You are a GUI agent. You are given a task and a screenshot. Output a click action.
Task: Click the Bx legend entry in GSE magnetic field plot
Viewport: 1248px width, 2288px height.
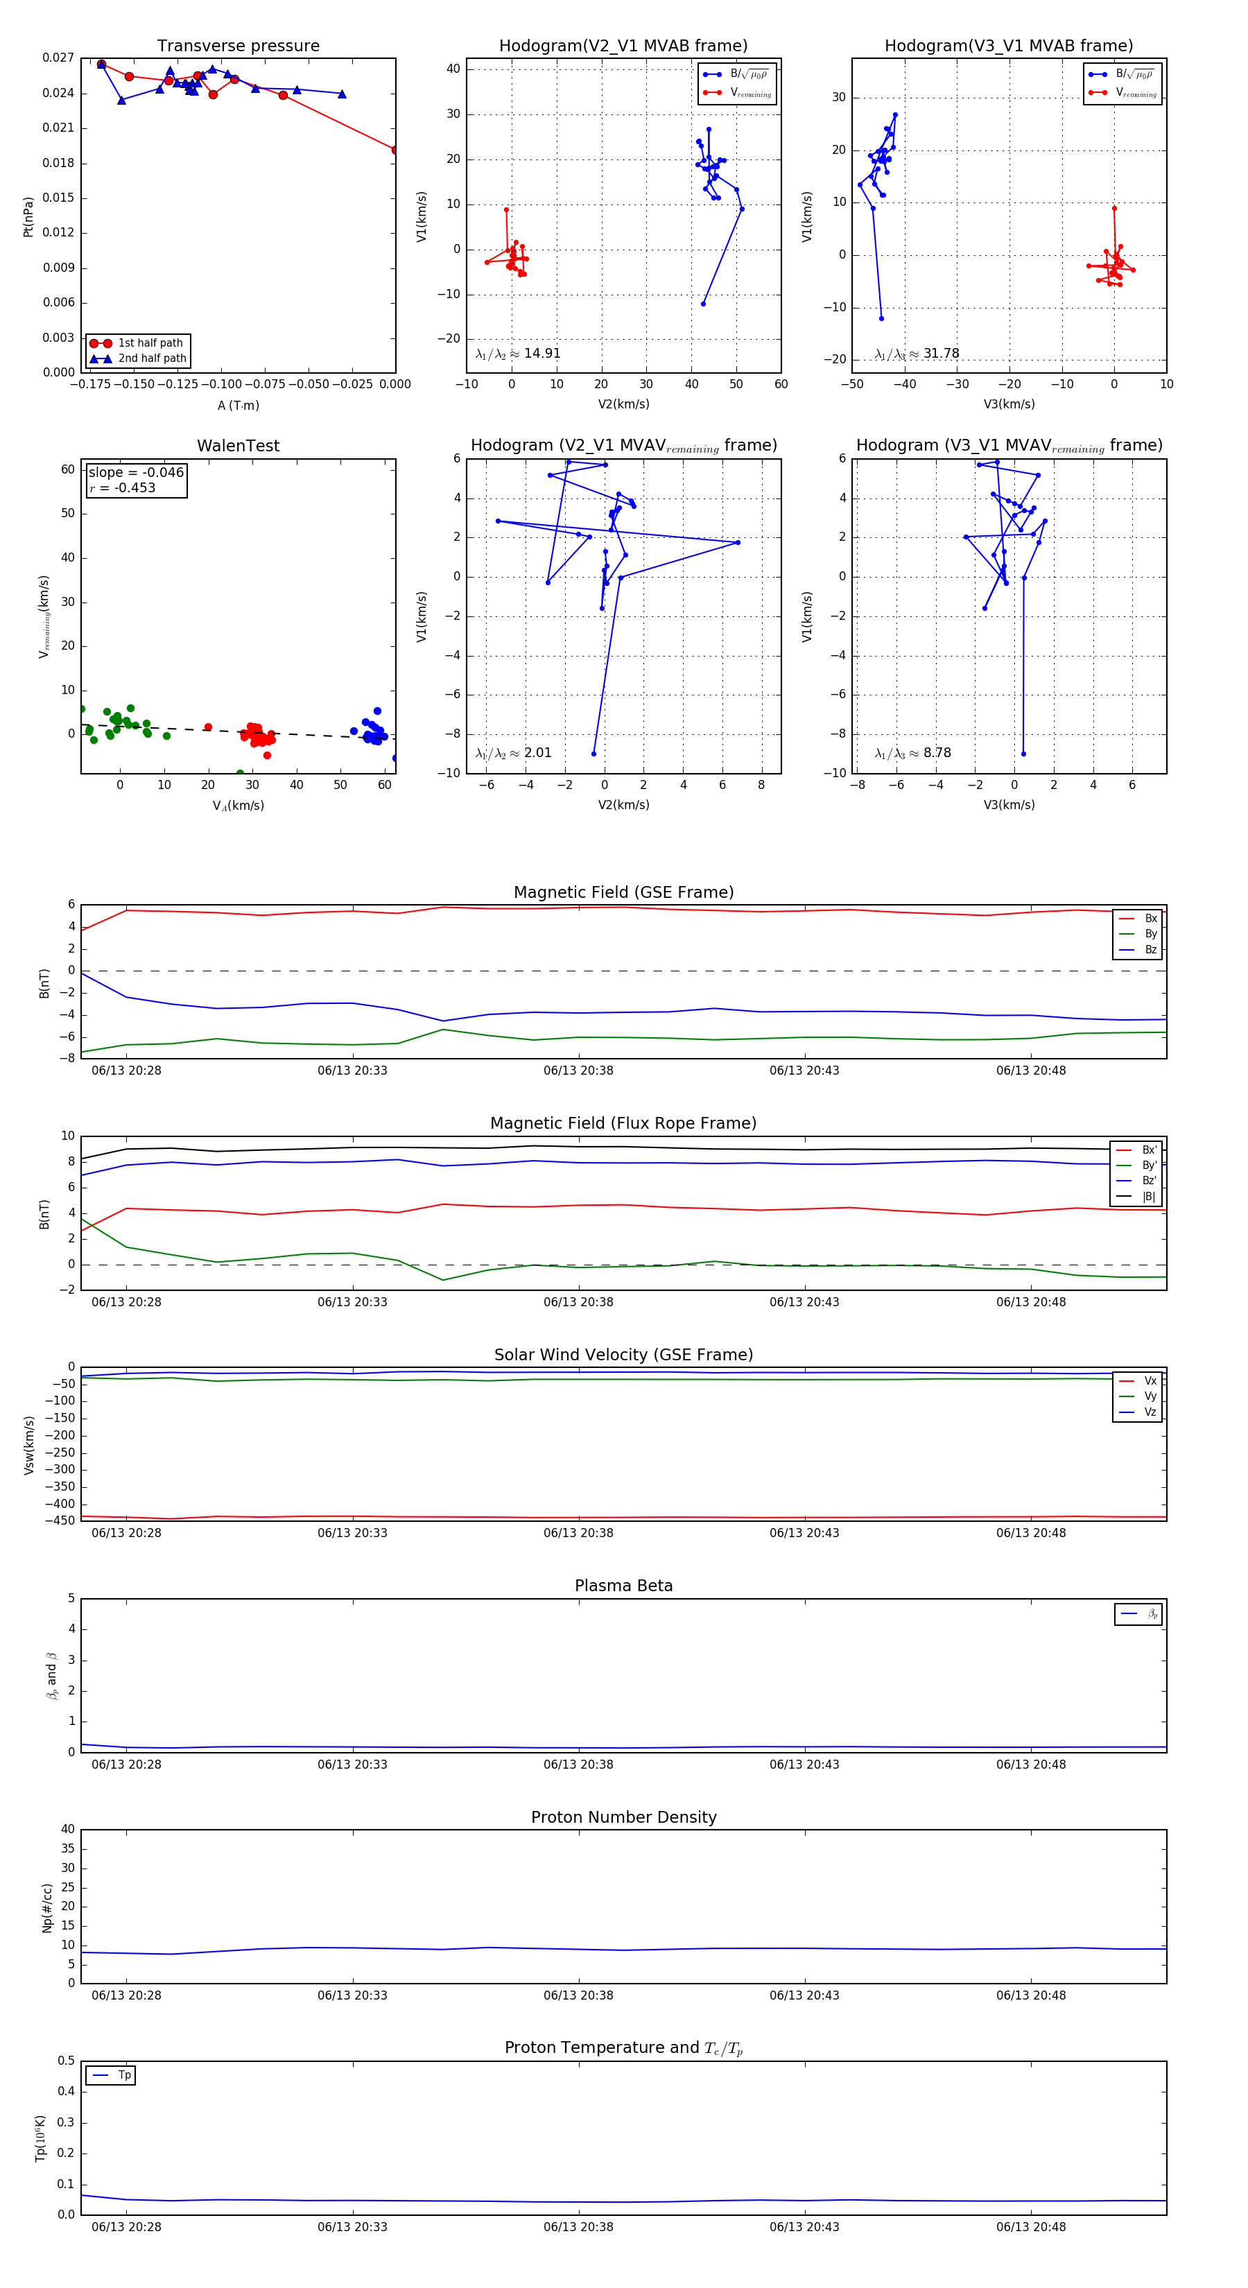tap(1138, 919)
